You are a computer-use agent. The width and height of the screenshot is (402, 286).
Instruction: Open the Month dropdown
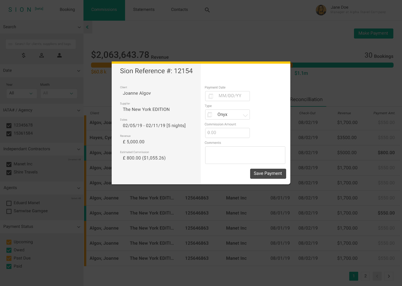pyautogui.click(x=59, y=93)
